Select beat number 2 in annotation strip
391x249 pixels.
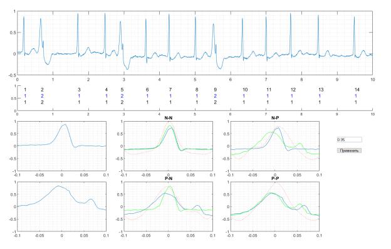(42, 90)
